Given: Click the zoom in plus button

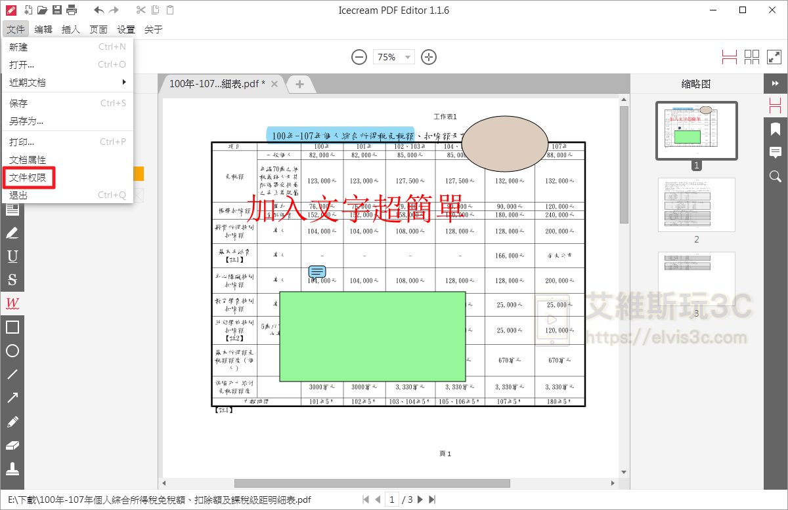Looking at the screenshot, I should (x=429, y=57).
